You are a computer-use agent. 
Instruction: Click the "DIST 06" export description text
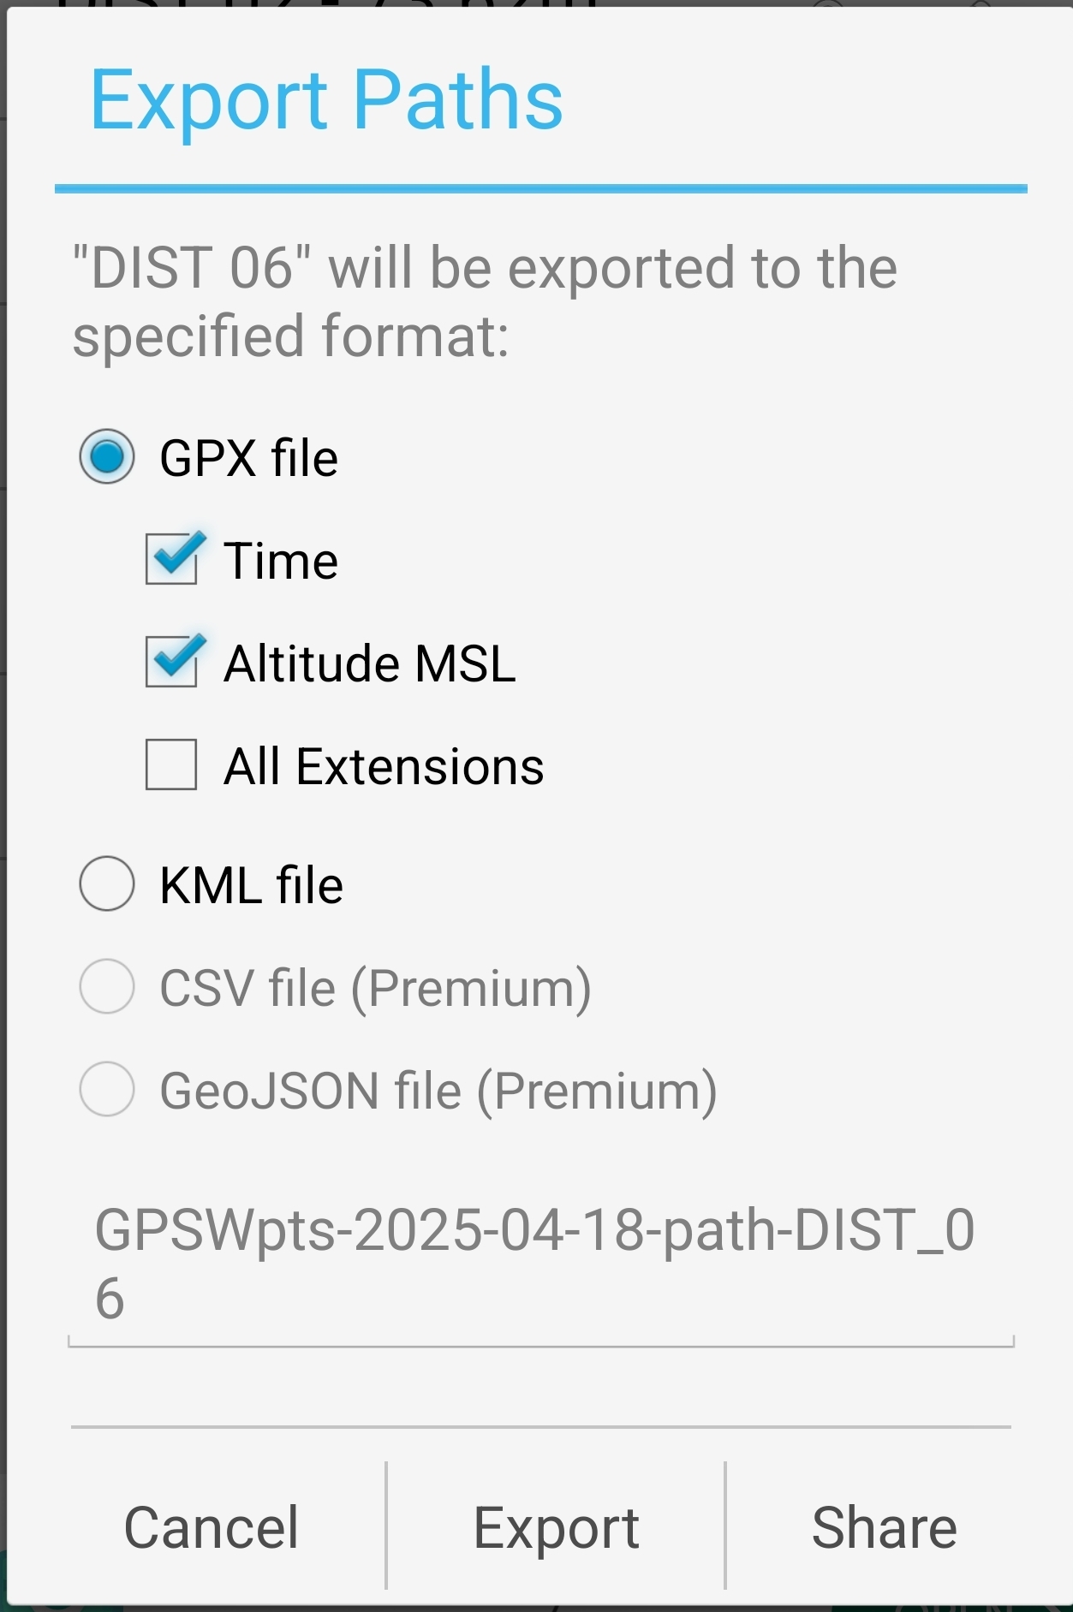485,301
